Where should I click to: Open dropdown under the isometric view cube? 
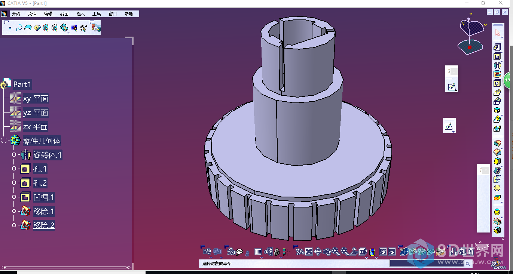click(366, 258)
